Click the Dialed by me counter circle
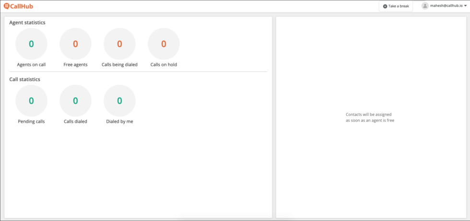This screenshot has height=221, width=470. 119,101
